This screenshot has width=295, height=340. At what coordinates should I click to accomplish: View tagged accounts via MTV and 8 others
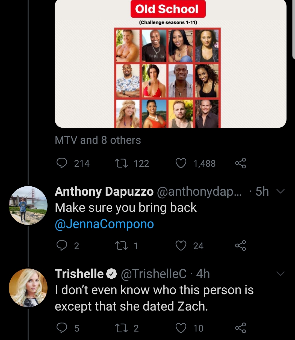coord(98,140)
